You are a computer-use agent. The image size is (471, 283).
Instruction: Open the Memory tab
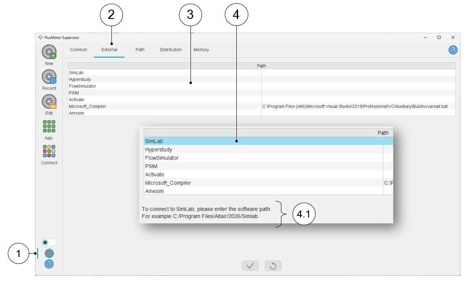coord(201,50)
